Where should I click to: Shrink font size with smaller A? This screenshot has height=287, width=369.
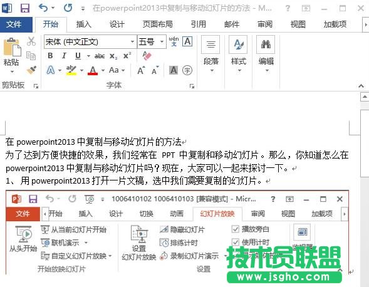pos(155,70)
